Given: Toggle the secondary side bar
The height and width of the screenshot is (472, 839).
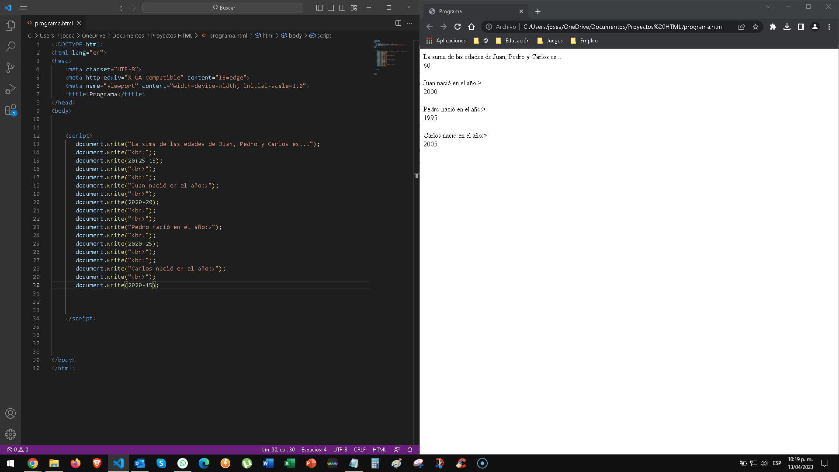Looking at the screenshot, I should (x=342, y=8).
